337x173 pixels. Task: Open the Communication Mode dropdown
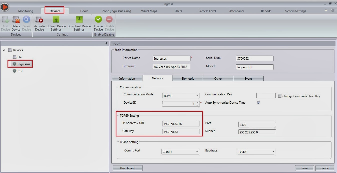198,96
